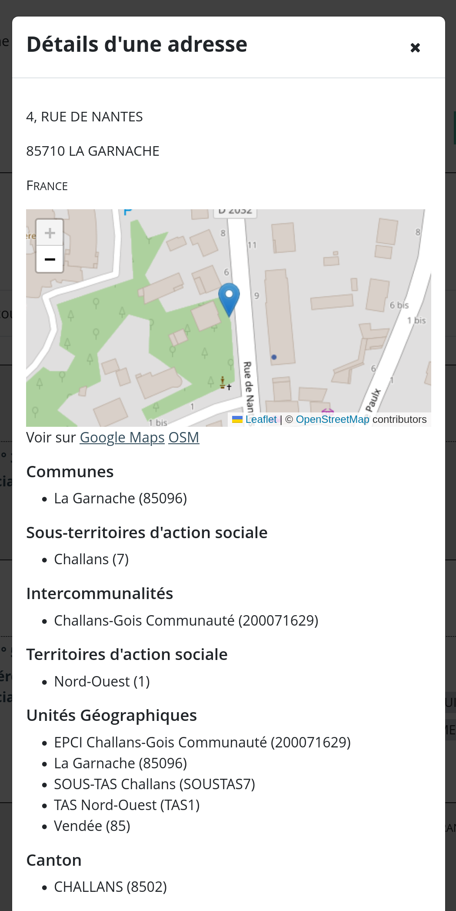Zoom out on the map
Screen dimensions: 456x911
point(50,260)
